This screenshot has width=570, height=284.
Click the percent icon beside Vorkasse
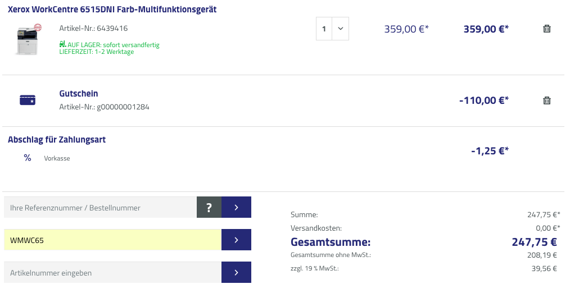click(28, 158)
